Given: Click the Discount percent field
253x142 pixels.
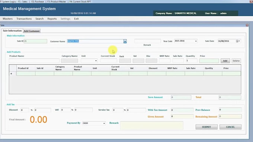Looking at the screenshot, I should [25, 110].
